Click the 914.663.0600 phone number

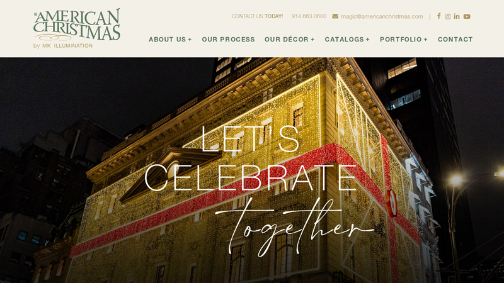pyautogui.click(x=309, y=16)
